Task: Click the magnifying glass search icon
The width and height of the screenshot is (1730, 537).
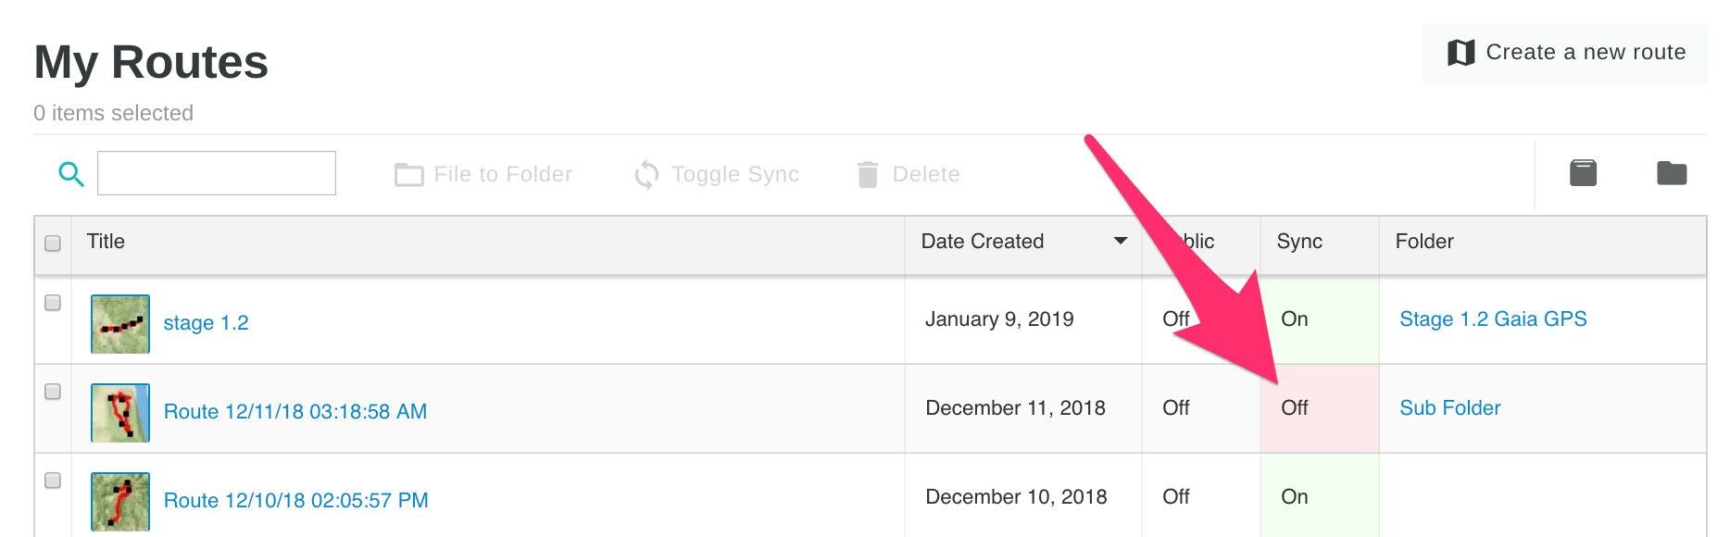Action: [71, 174]
